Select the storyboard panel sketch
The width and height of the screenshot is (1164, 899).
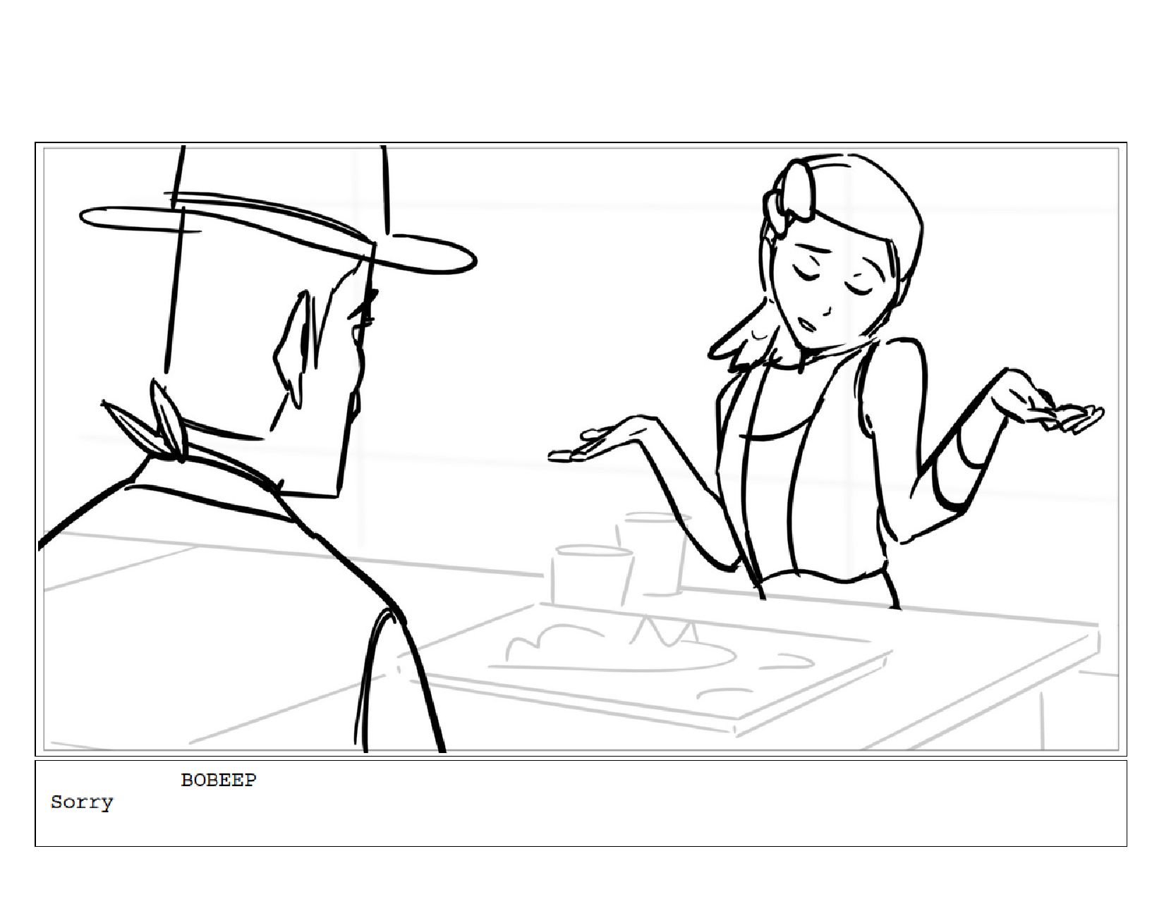581,449
